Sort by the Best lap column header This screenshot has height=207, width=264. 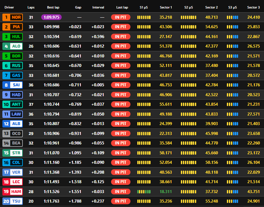53,7
